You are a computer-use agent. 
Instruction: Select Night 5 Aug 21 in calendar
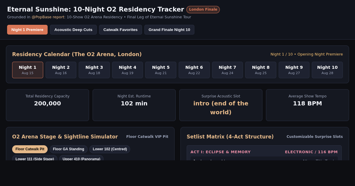(161, 70)
